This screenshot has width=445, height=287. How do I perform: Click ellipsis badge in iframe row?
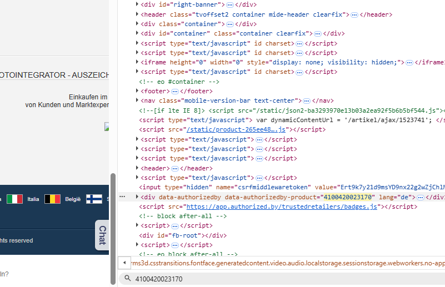tap(409, 63)
